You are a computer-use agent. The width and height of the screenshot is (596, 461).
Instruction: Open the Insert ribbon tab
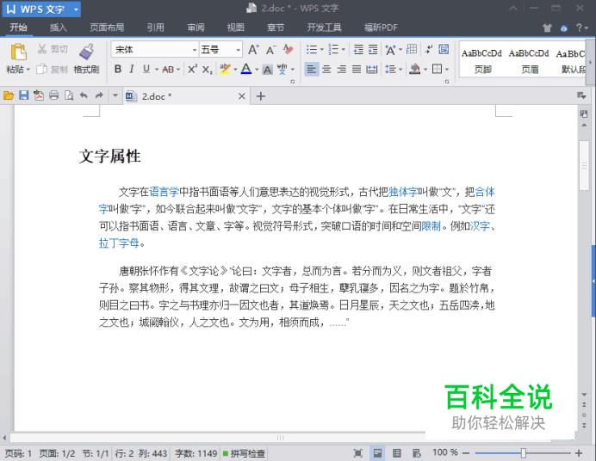coord(59,28)
